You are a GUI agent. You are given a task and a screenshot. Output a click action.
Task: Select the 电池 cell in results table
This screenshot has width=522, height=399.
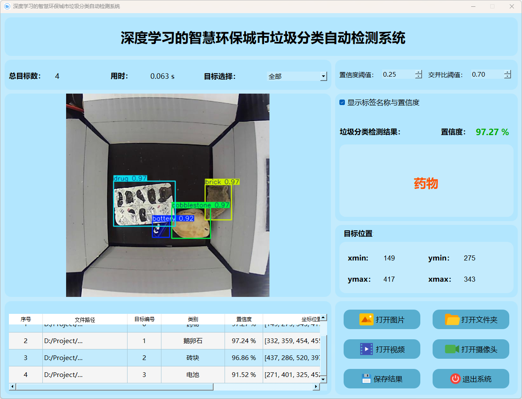pos(193,374)
